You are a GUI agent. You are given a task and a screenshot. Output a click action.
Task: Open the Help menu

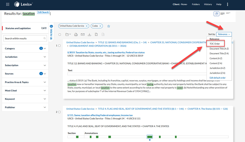[x=219, y=4]
